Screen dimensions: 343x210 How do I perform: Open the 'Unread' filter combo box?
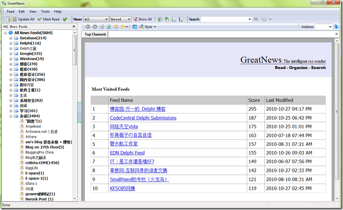[x=120, y=19]
